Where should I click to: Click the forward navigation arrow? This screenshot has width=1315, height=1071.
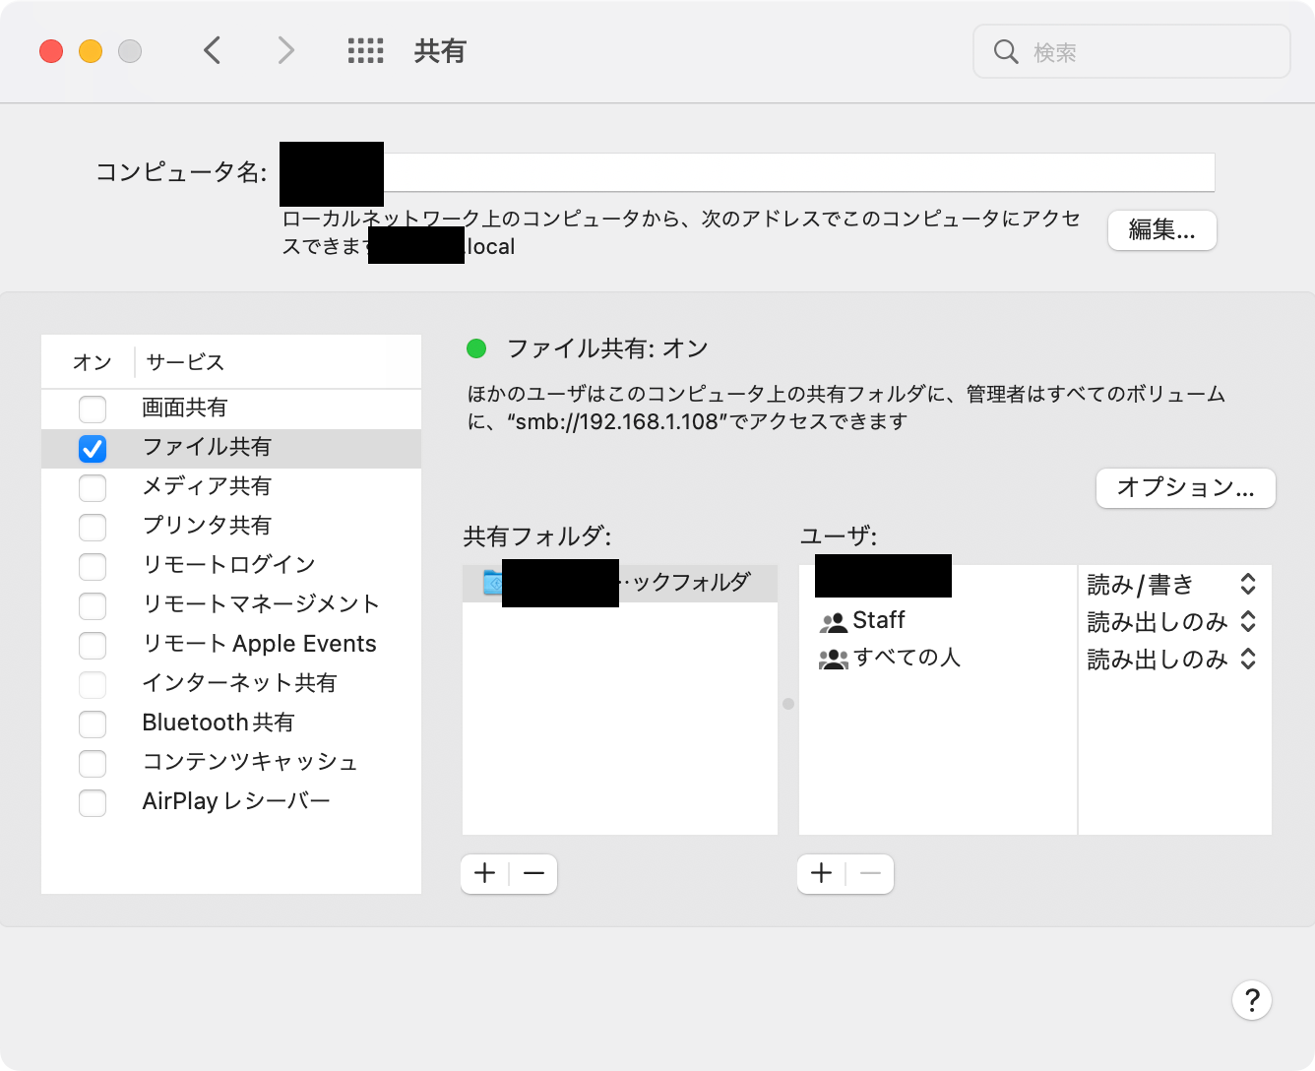(285, 50)
